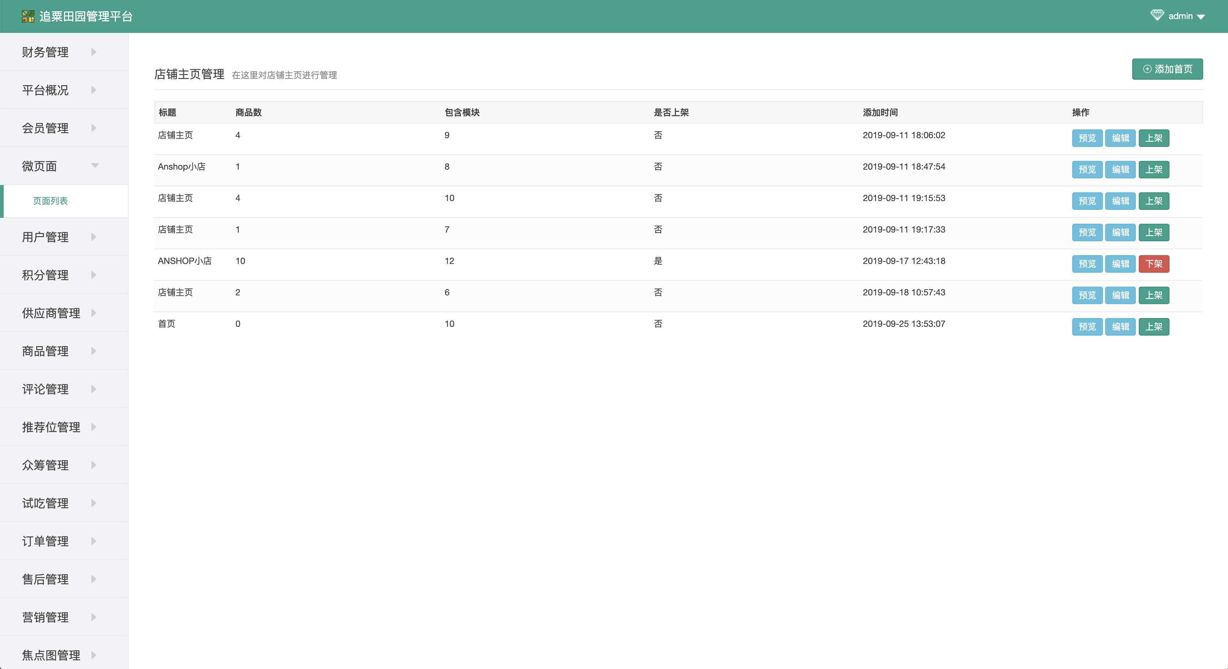The height and width of the screenshot is (669, 1228).
Task: Click the 标题 column header
Action: [167, 113]
